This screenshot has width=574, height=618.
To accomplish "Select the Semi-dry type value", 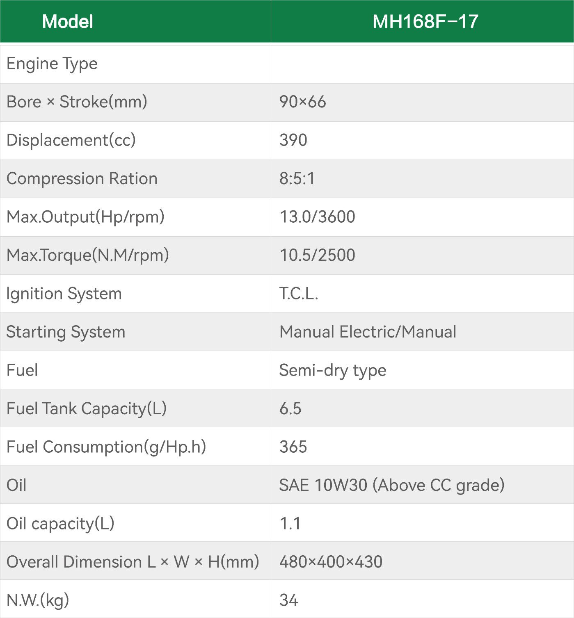I will click(x=332, y=370).
